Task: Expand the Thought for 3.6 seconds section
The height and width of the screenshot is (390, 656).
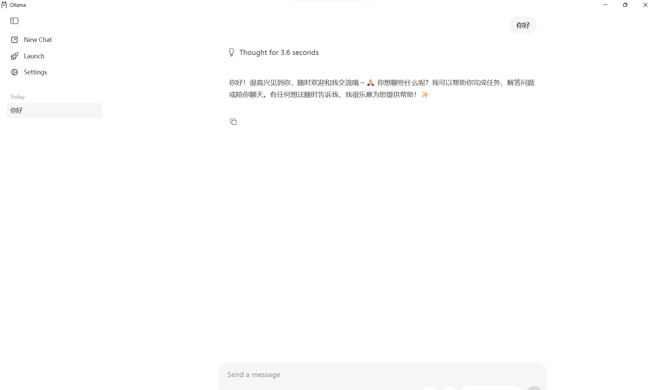Action: [x=274, y=52]
